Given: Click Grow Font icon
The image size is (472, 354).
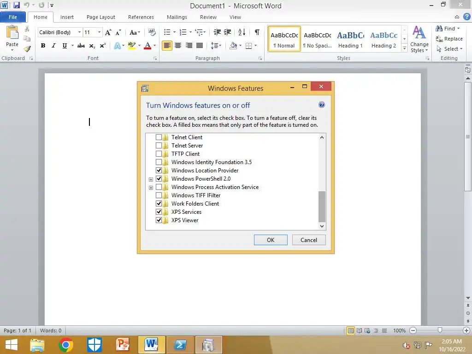Looking at the screenshot, I should (x=108, y=32).
